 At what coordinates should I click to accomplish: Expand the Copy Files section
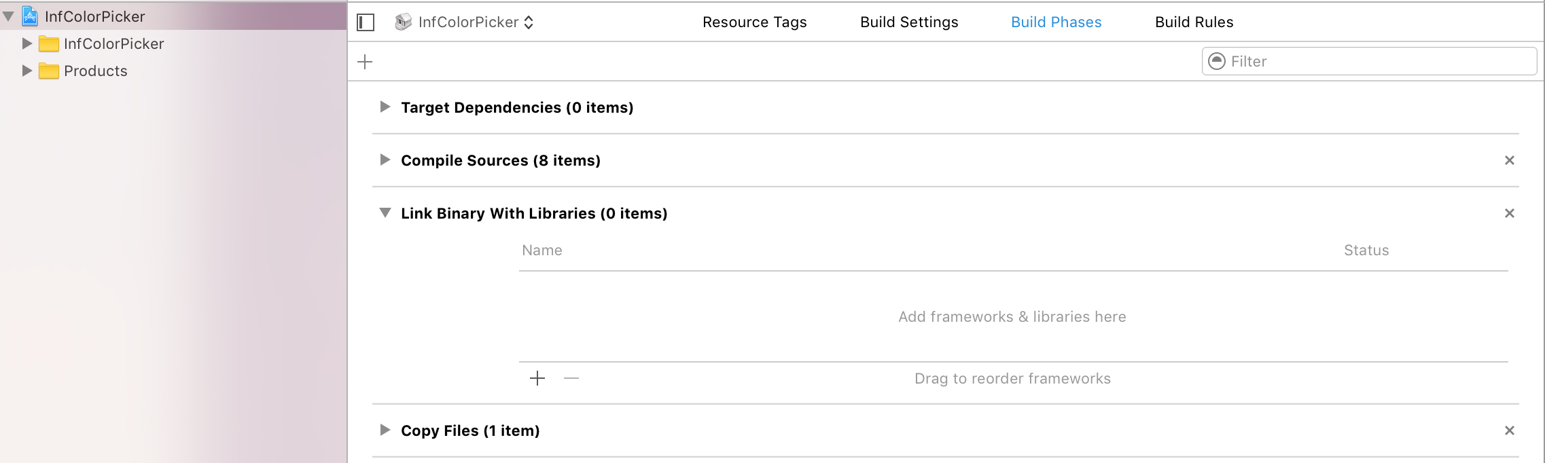[385, 430]
